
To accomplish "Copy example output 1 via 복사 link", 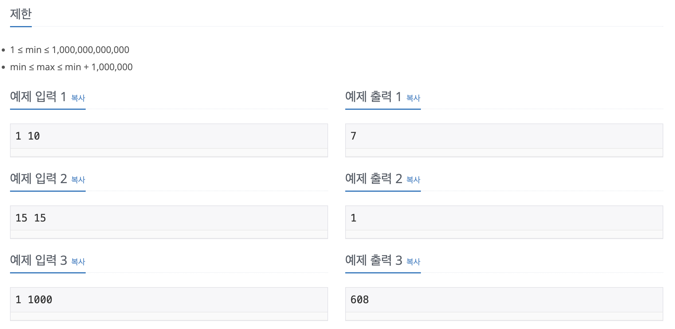I will click(413, 98).
